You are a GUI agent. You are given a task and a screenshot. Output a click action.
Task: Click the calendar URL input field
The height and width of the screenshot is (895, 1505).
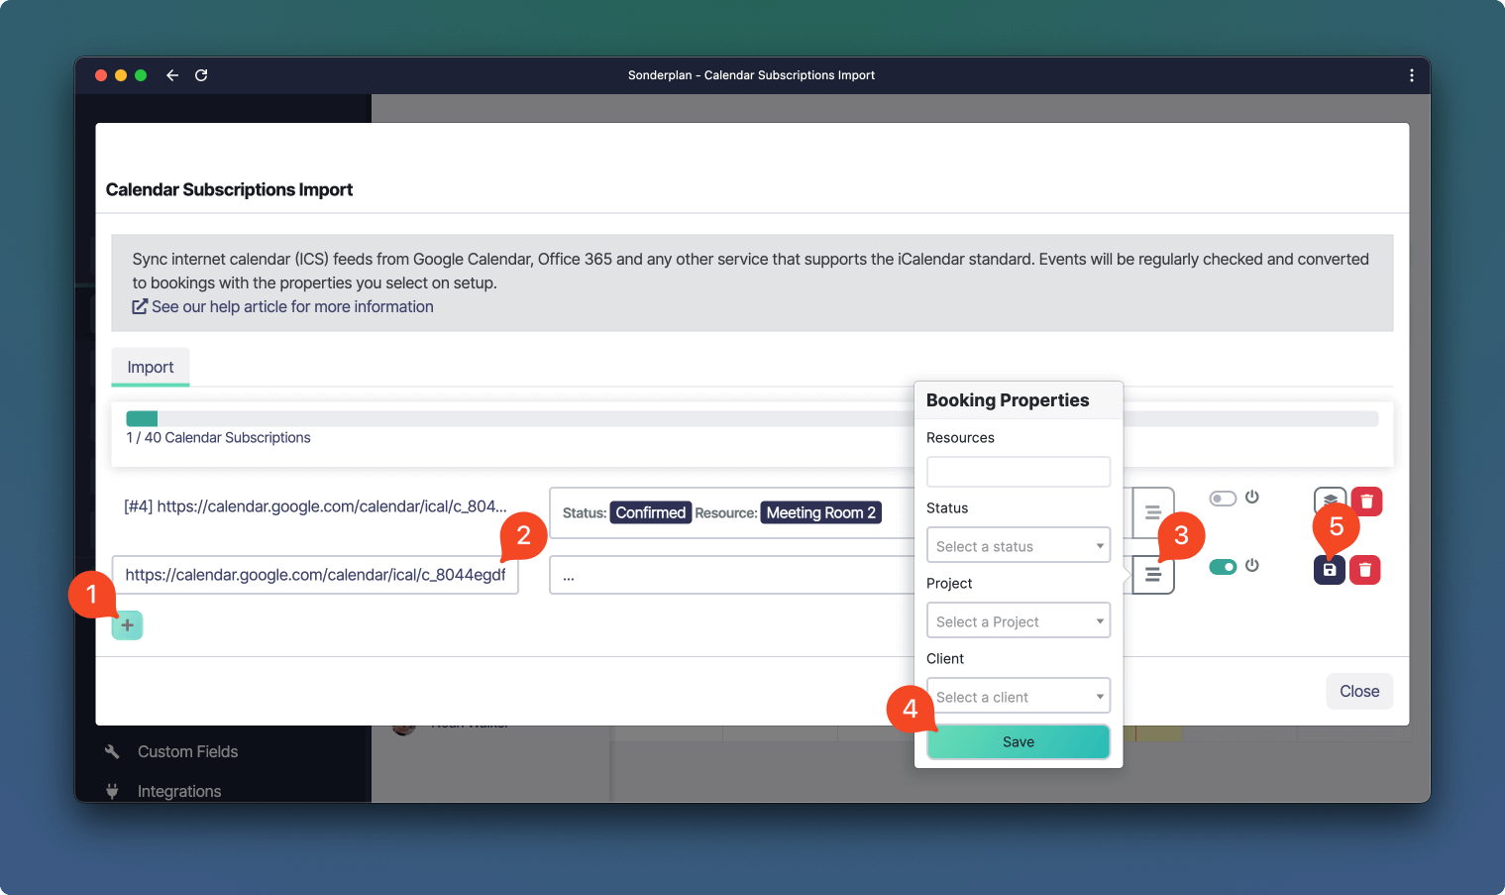point(315,575)
